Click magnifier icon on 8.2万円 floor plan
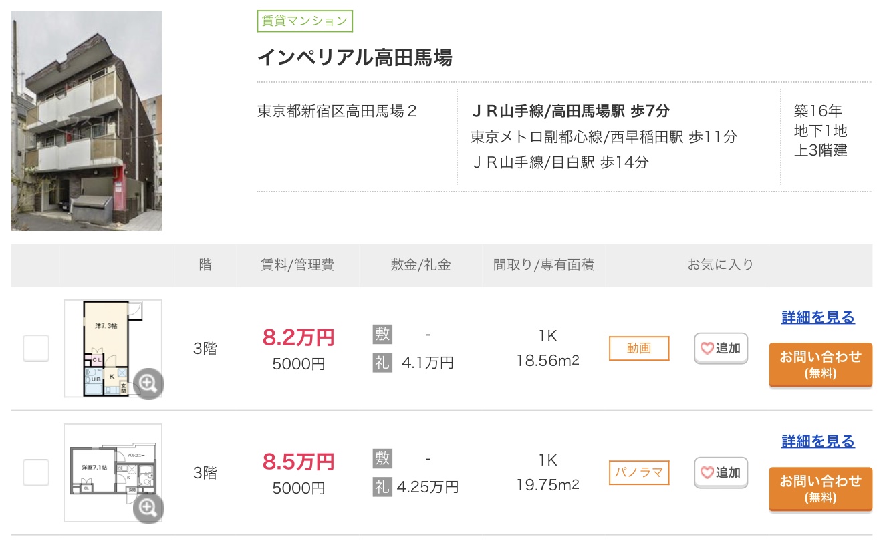Viewport: 885px width, 543px height. click(x=148, y=383)
